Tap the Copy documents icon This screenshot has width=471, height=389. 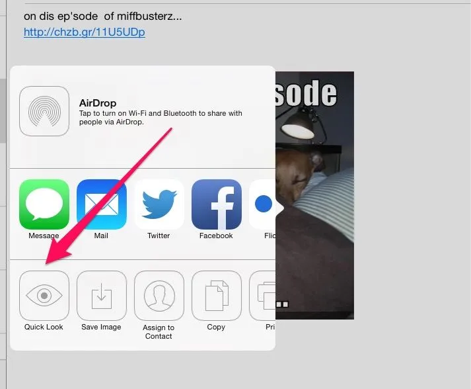click(x=216, y=295)
